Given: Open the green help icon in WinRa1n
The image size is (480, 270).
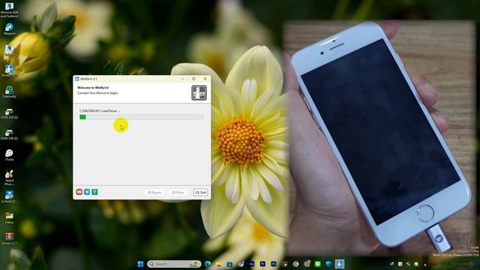Looking at the screenshot, I should tap(95, 192).
